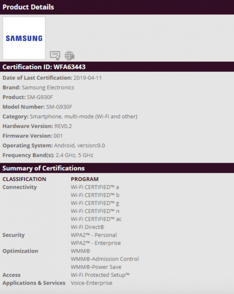This screenshot has height=294, width=234.
Task: Click the WMM-Power Save entry
Action: 96,267
